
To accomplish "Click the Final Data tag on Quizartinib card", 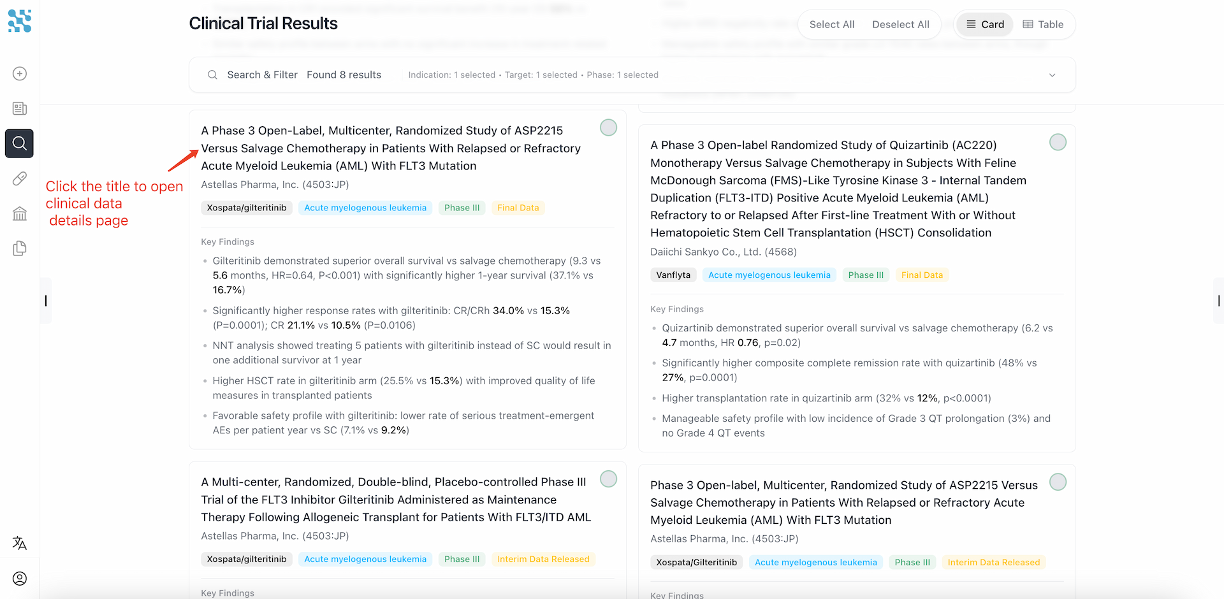I will coord(922,275).
